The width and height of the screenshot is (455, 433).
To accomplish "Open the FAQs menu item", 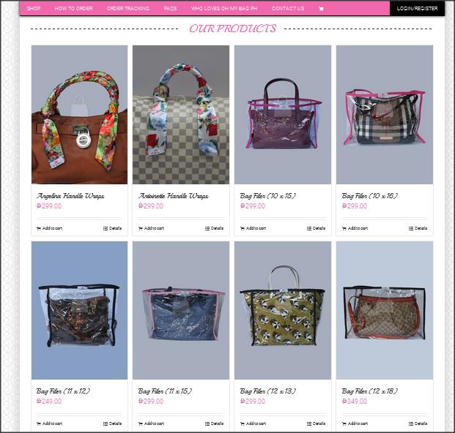I will 170,8.
